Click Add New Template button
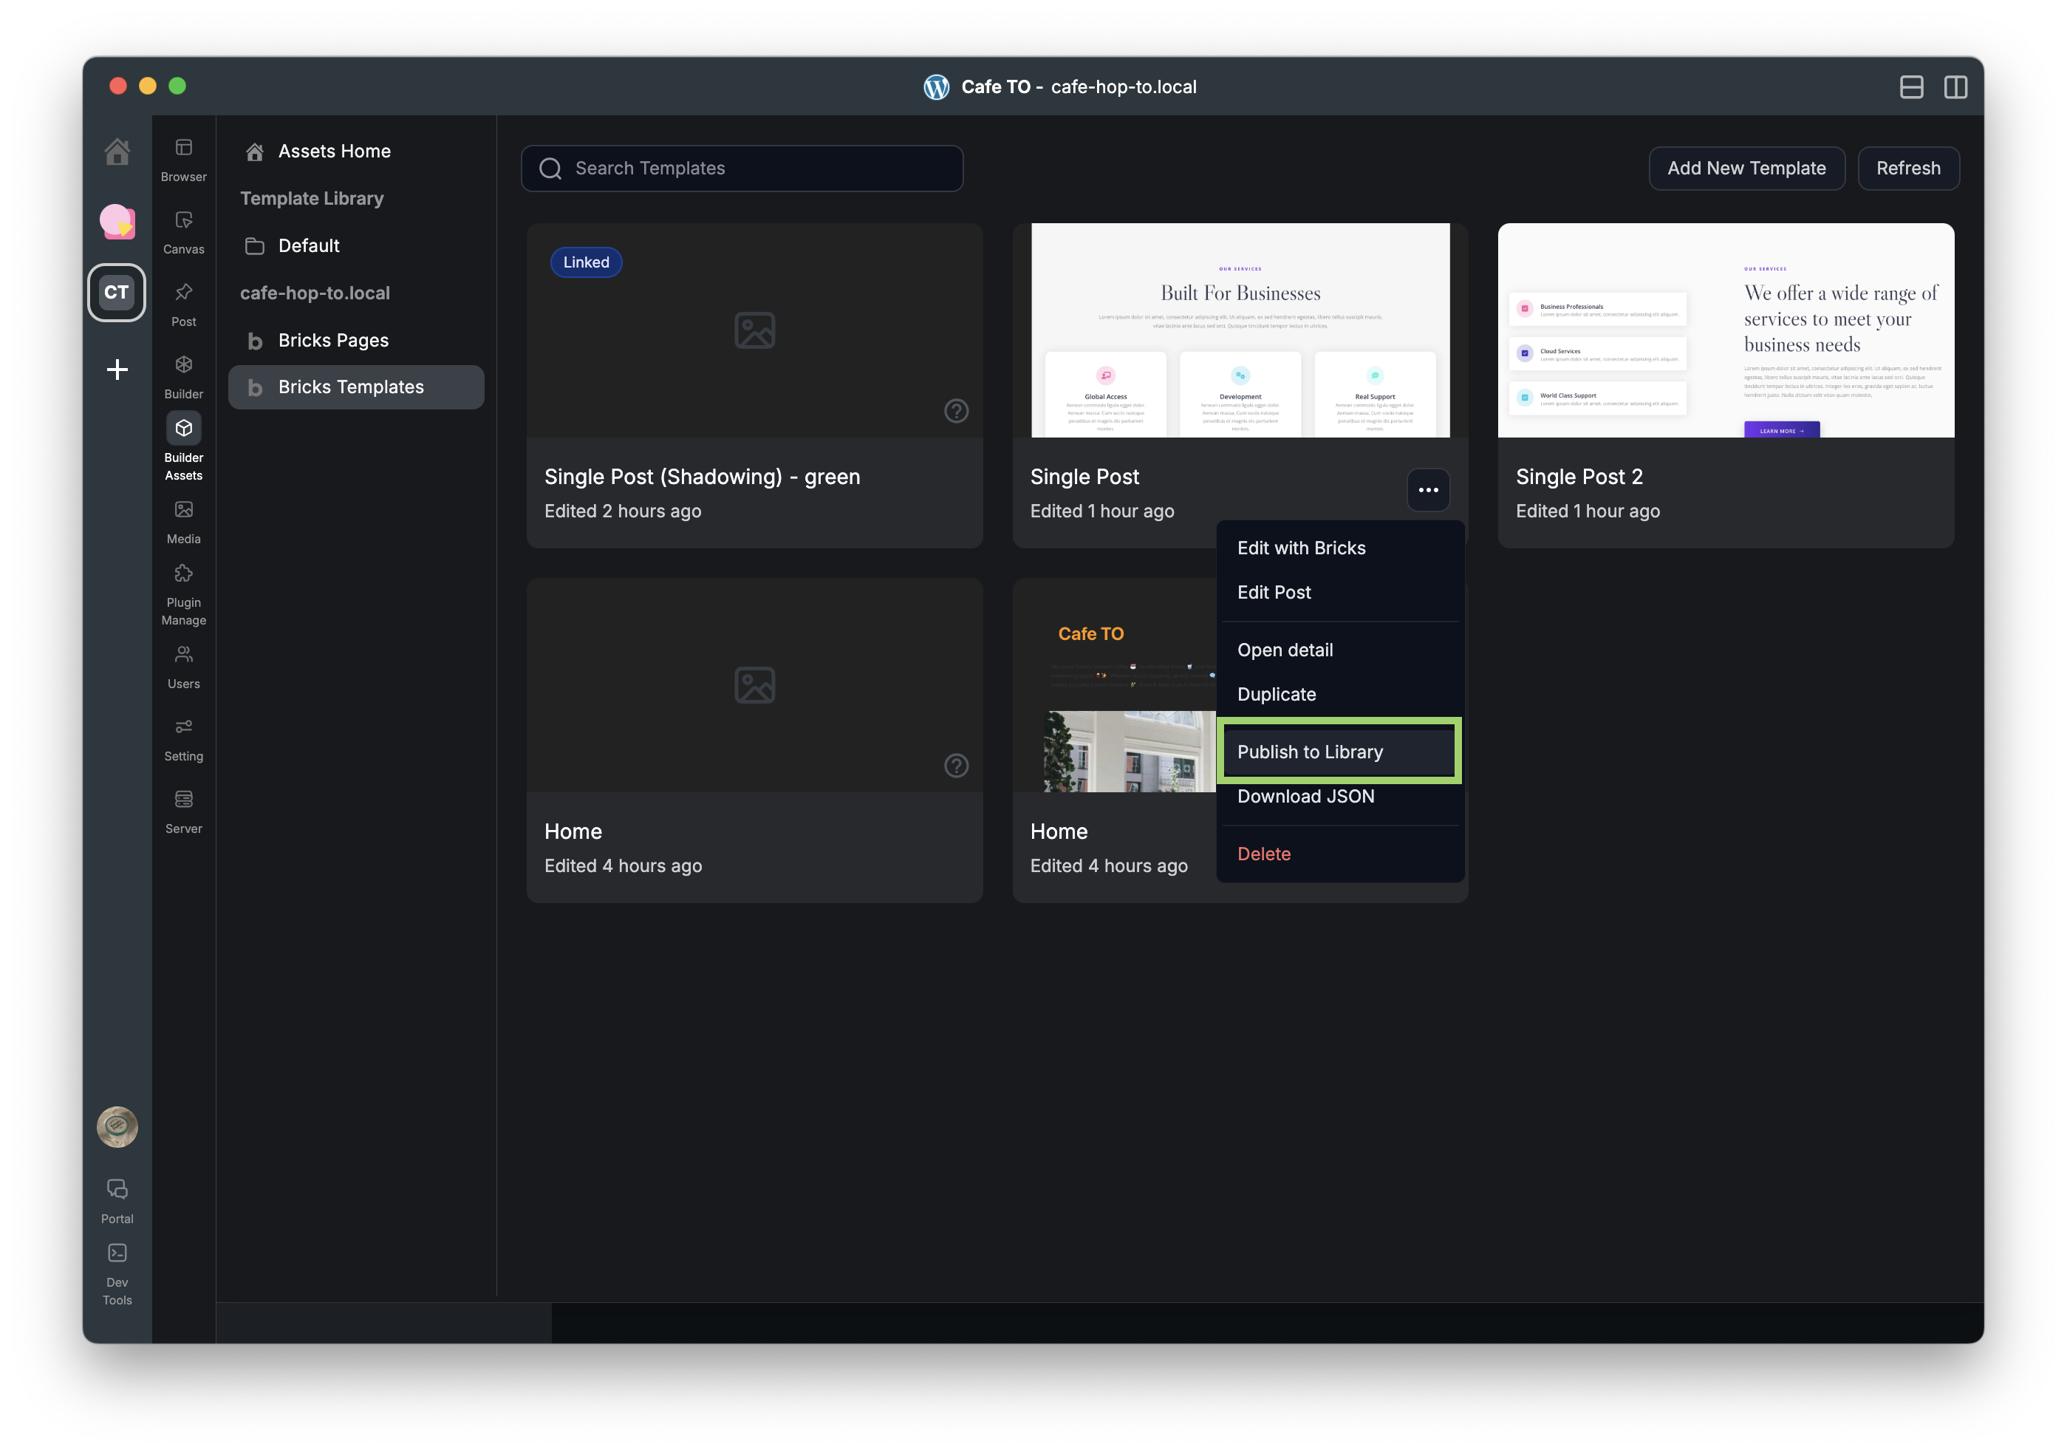The width and height of the screenshot is (2067, 1453). coord(1746,169)
